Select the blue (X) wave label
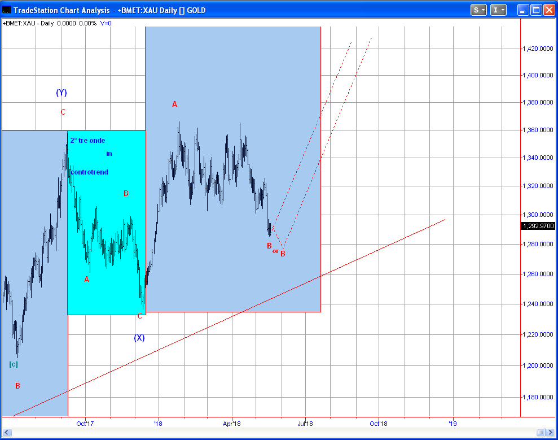Screen dimensions: 558x440 [x=139, y=338]
